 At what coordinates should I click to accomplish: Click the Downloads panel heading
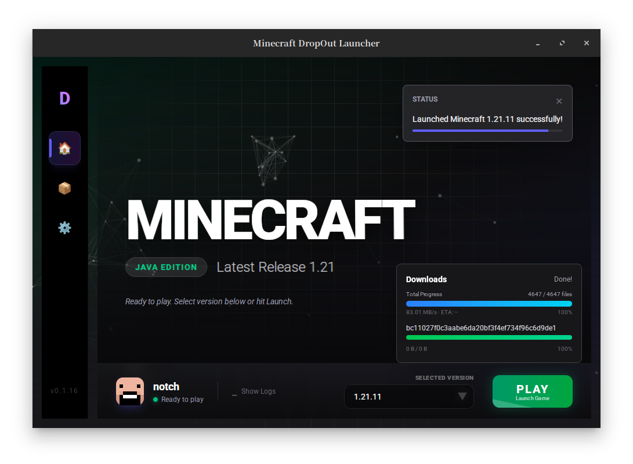[x=426, y=279]
